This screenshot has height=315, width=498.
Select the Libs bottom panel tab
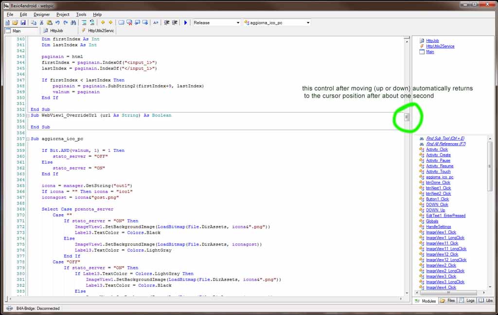[486, 301]
